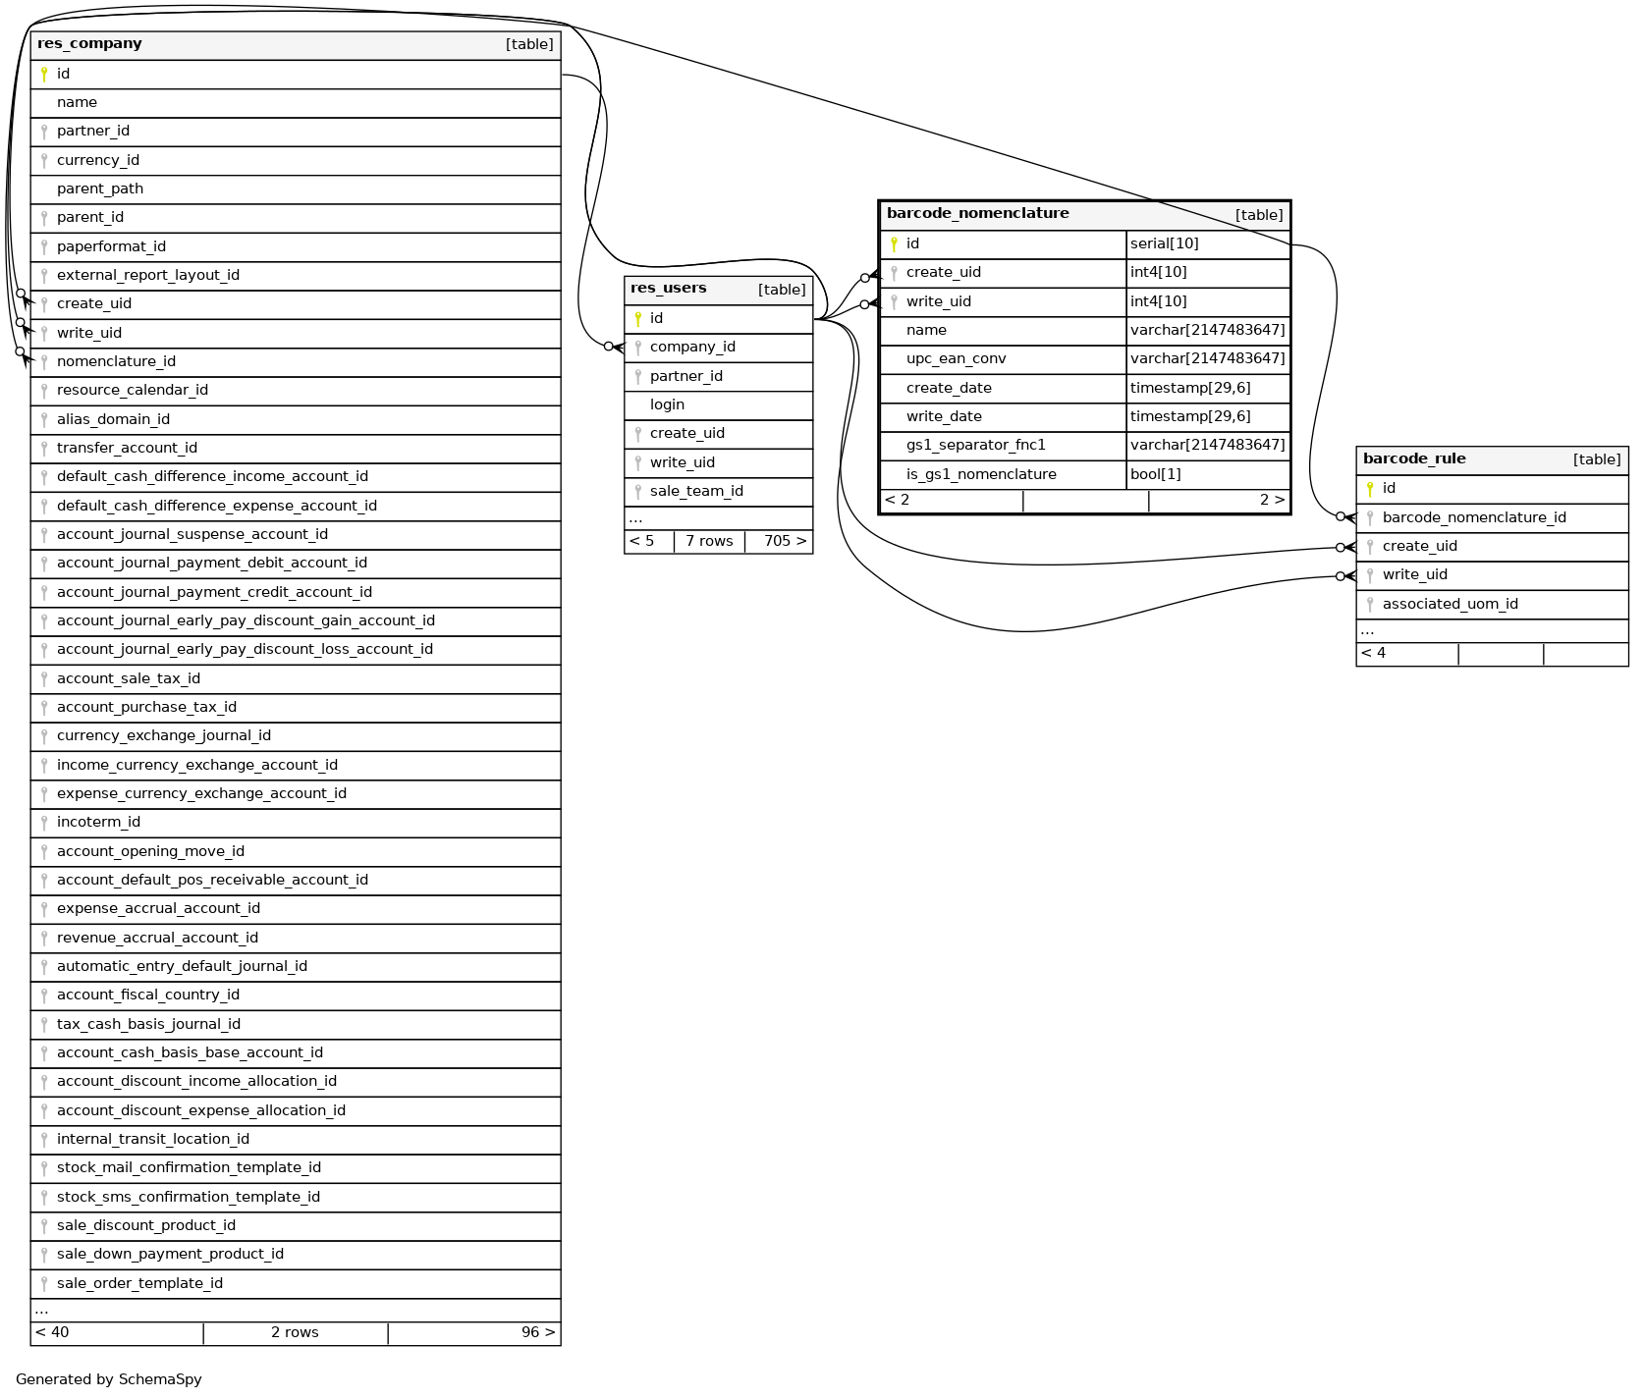1644x1399 pixels.
Task: Select the upc_ean_conv column row
Action: click(x=956, y=358)
